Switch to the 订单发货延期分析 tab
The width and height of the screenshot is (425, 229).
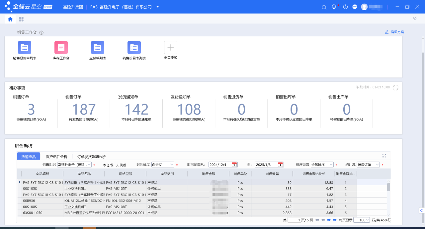[91, 157]
